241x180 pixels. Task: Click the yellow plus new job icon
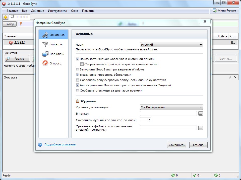(6, 17)
